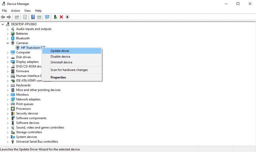Viewport: 256px width, 152px height.
Task: Select Mice and other pointing devices label
Action: (38, 90)
